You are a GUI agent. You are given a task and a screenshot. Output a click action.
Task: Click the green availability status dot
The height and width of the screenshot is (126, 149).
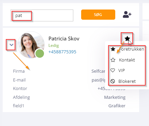(40, 53)
